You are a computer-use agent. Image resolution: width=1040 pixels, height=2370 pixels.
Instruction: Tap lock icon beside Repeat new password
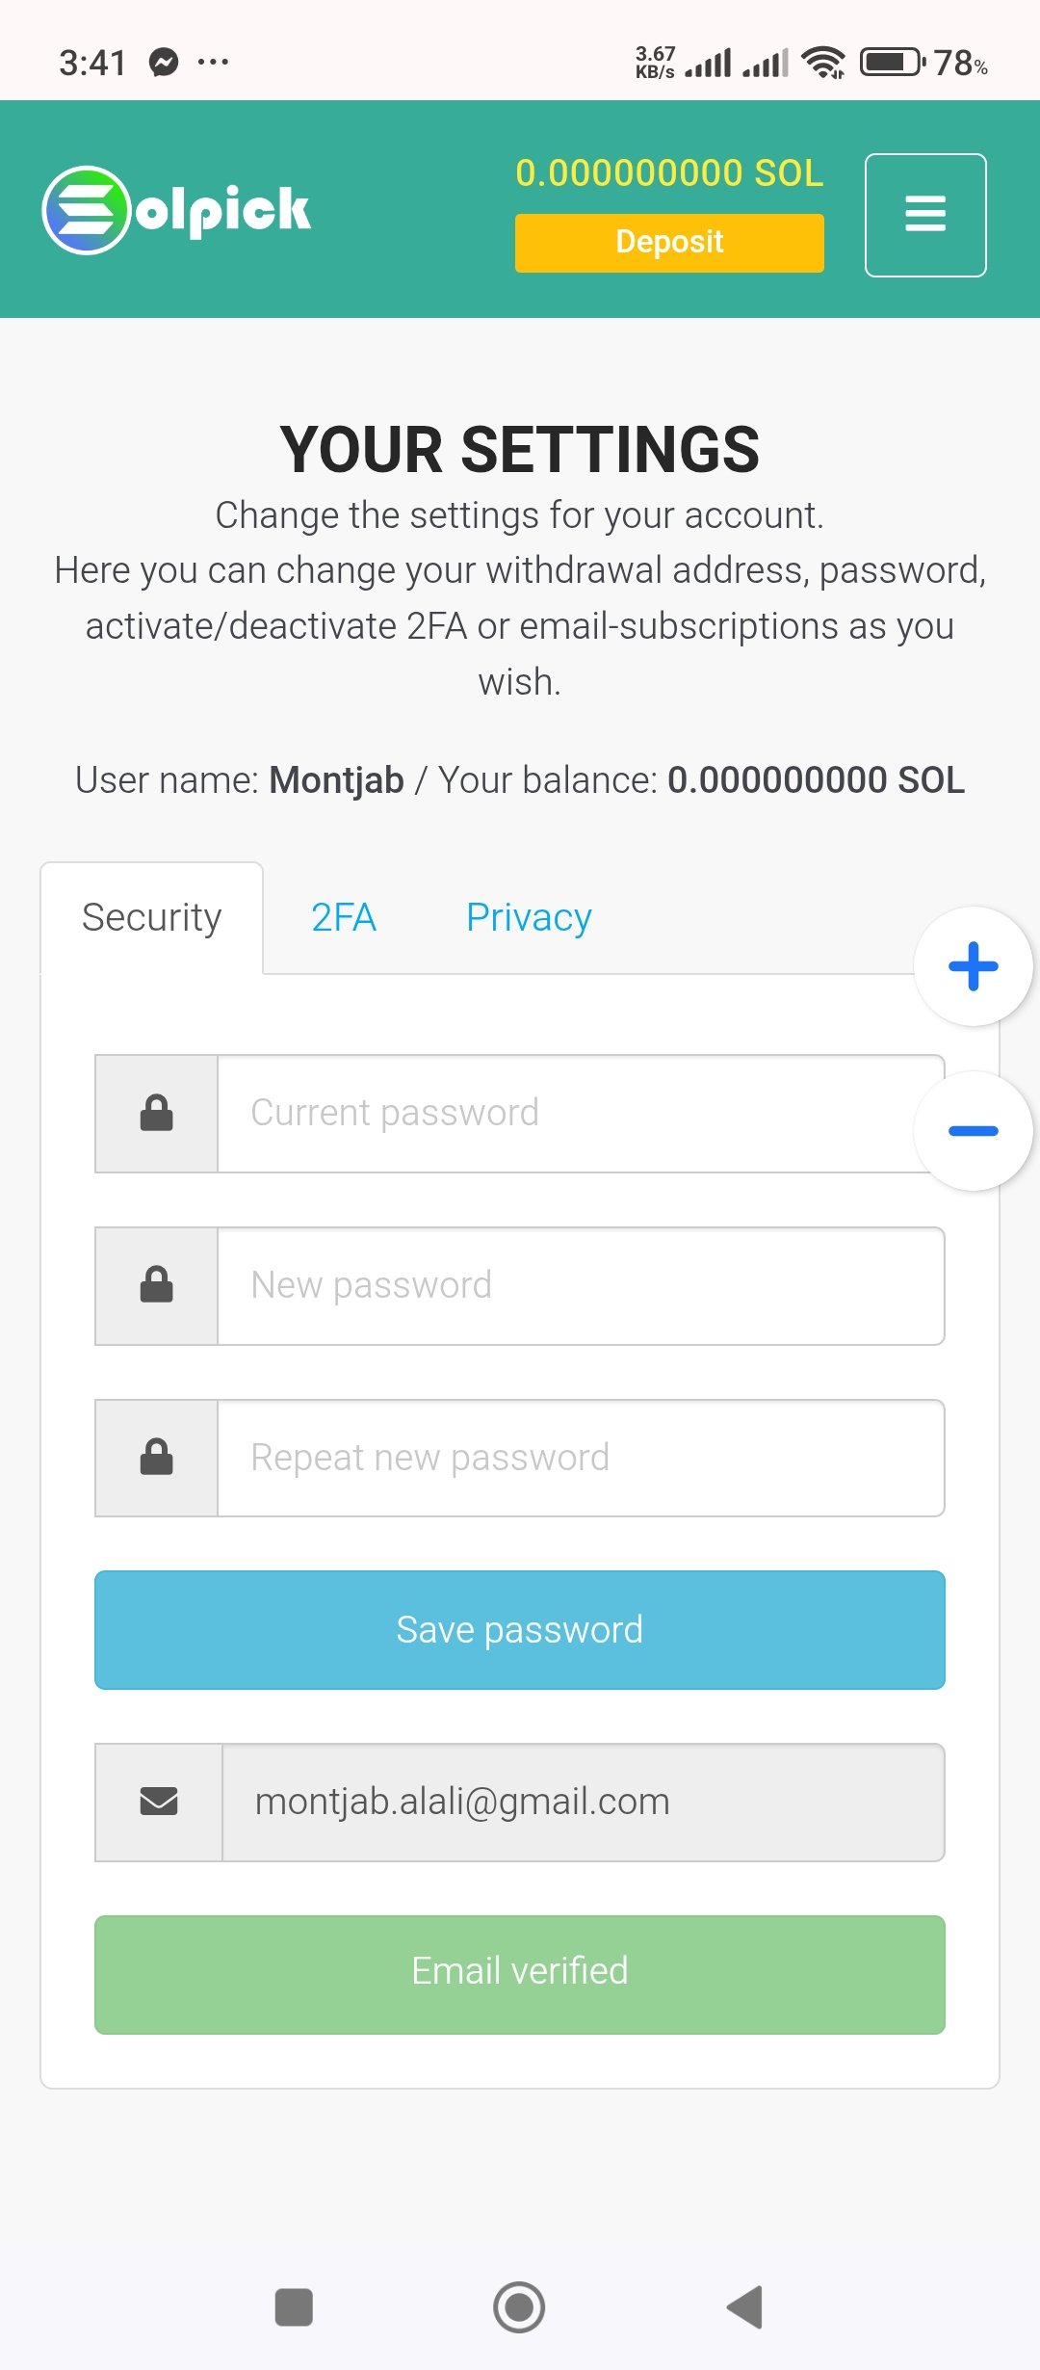click(x=157, y=1458)
